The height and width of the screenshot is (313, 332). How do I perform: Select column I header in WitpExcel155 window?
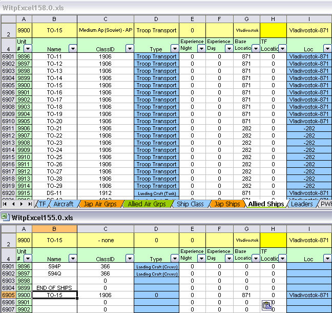pyautogui.click(x=309, y=229)
